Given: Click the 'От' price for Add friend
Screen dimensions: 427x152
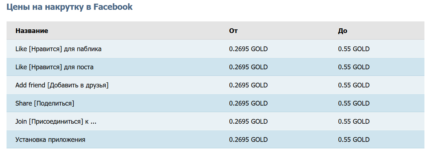Looking at the screenshot, I should point(248,85).
